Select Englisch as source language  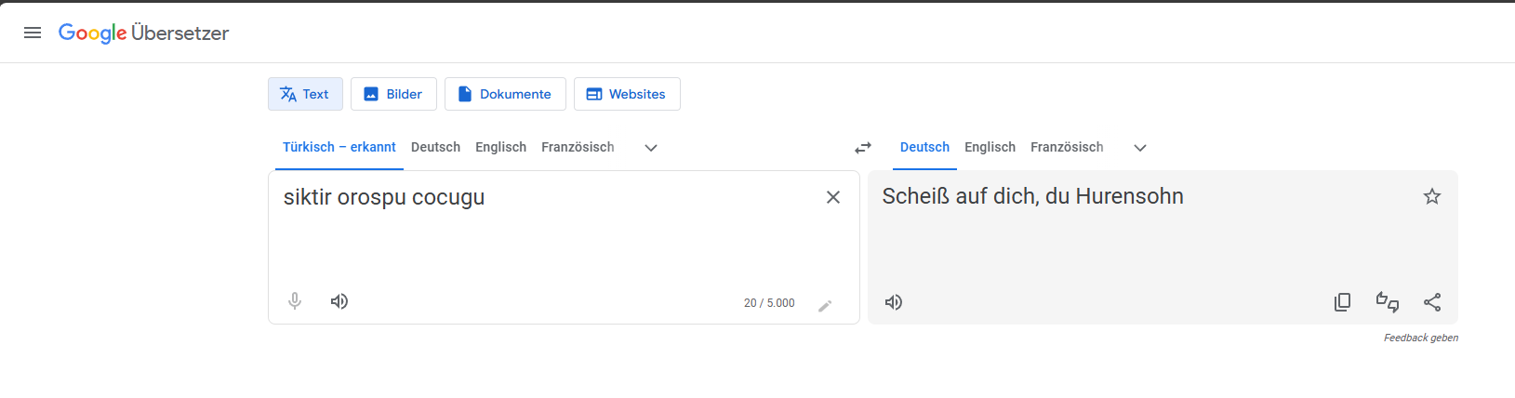(x=500, y=147)
